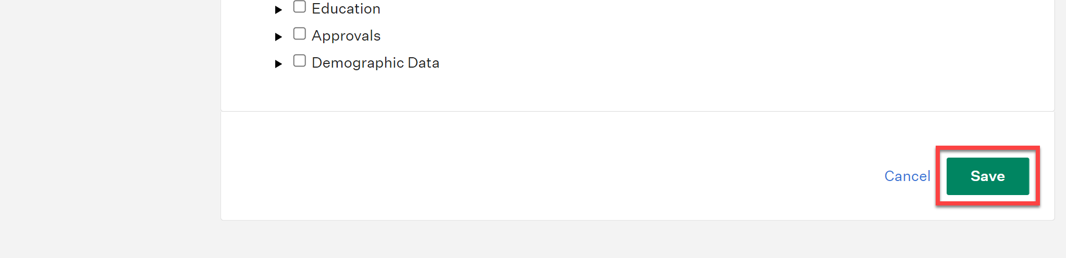Click the green Save button
Image resolution: width=1066 pixels, height=258 pixels.
(x=988, y=176)
